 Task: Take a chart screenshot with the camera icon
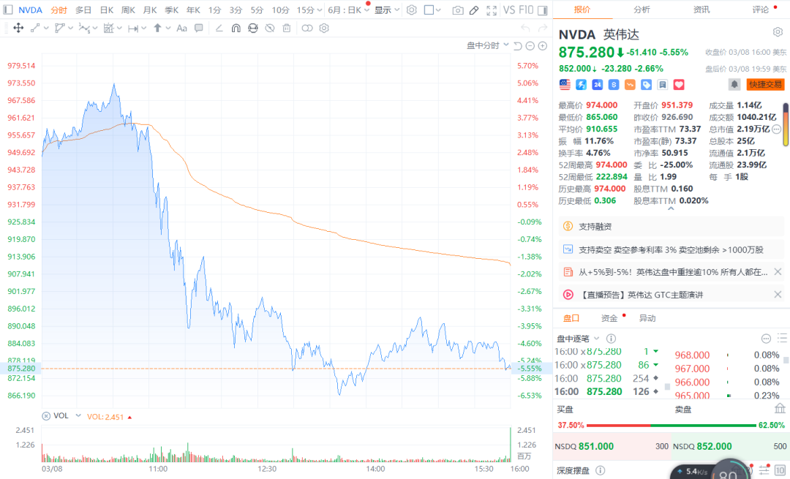[x=457, y=10]
